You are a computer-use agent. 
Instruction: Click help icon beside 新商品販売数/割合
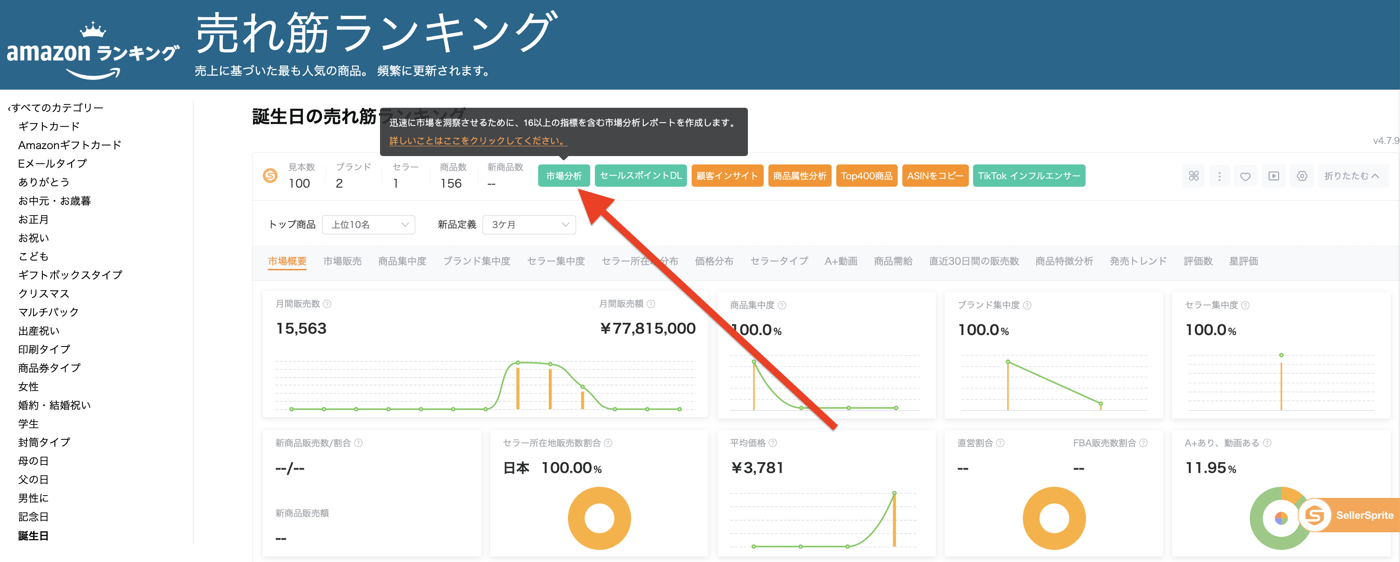tap(359, 443)
